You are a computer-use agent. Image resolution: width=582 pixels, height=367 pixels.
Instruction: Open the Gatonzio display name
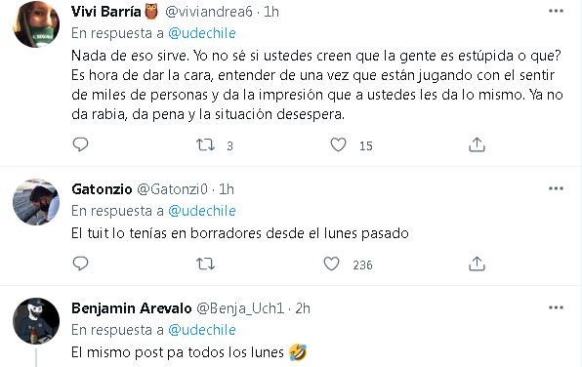click(x=102, y=189)
